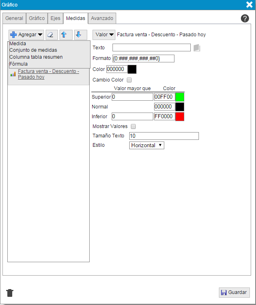Click the bar chart icon of the measure
The image size is (256, 305).
click(13, 74)
